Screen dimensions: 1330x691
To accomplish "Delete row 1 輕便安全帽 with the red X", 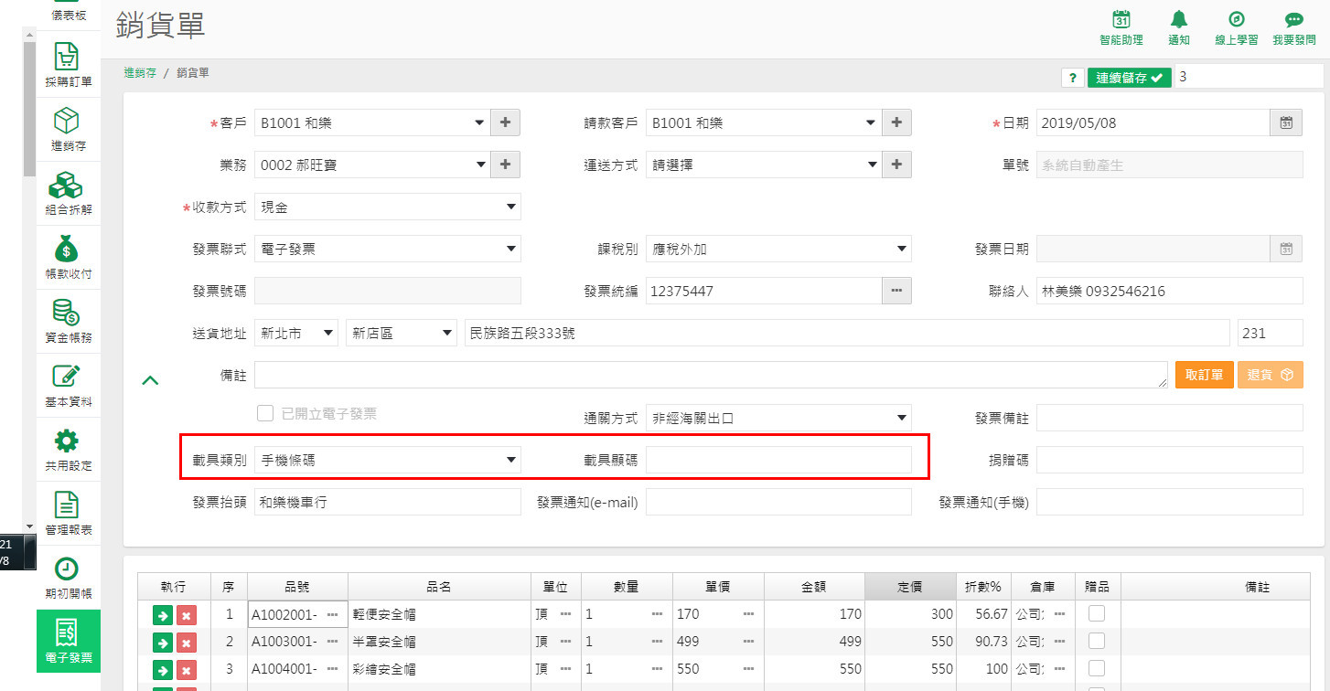I will pos(186,615).
